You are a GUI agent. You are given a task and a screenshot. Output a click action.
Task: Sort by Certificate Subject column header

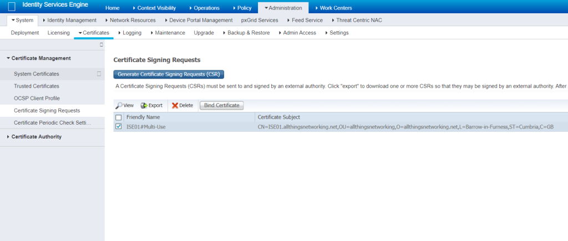[278, 117]
